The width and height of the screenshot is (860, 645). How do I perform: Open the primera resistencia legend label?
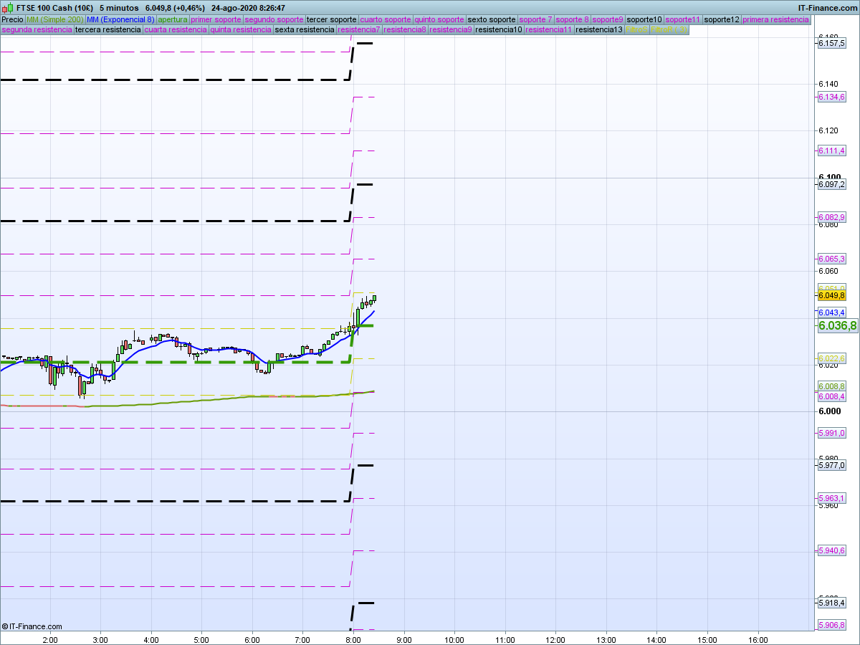(775, 19)
